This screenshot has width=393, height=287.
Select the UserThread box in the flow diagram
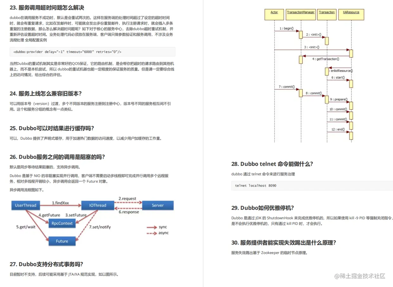coord(26,205)
